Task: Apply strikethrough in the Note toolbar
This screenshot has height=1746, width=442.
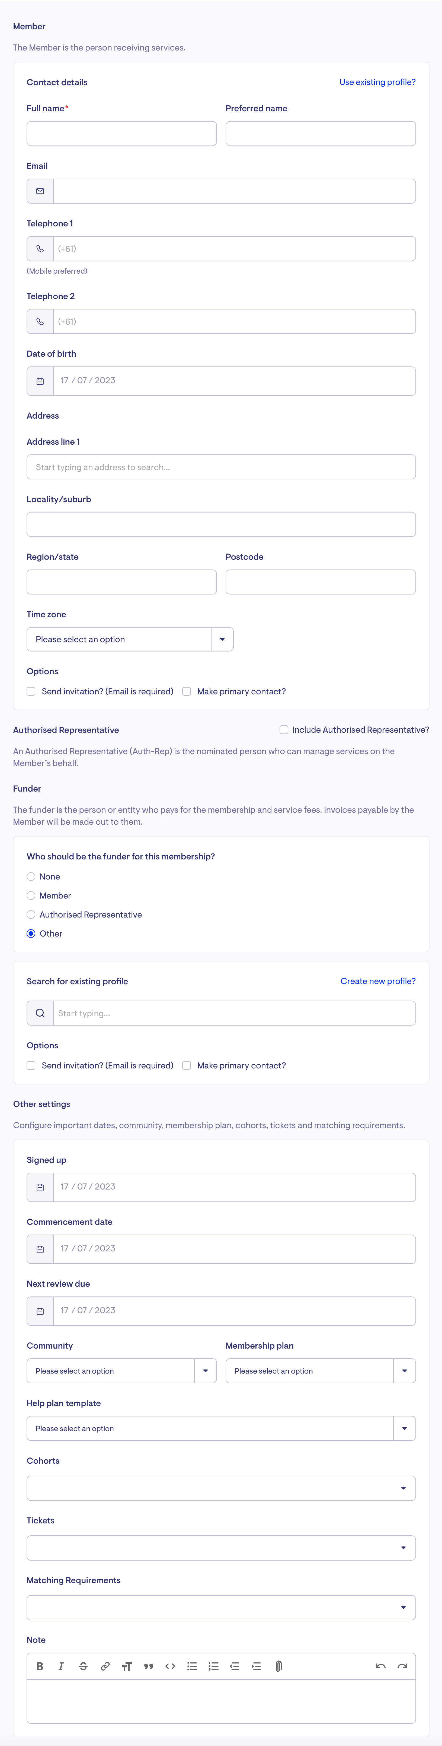Action: point(83,1665)
